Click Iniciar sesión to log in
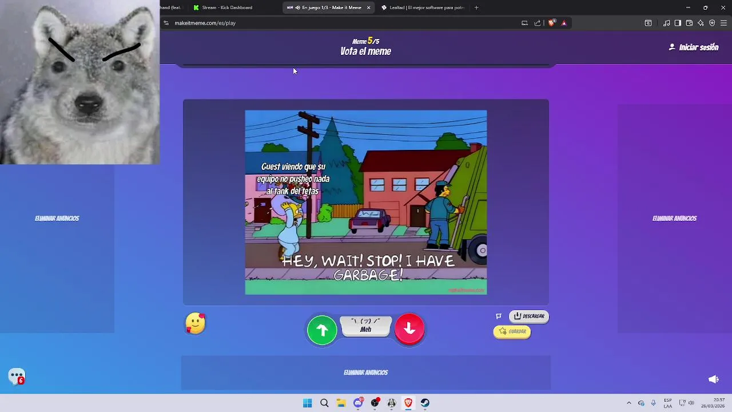Screen dimensions: 732x412 [694, 47]
